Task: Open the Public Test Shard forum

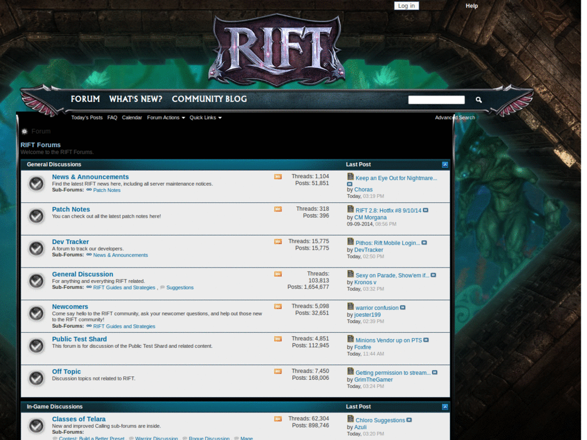Action: coord(79,339)
